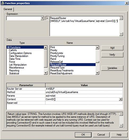Select Print in Name list
This screenshot has height=140, width=129.
[x=53, y=47]
